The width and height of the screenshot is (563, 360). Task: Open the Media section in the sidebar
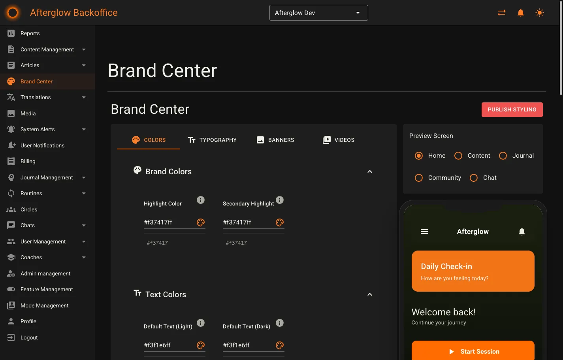(28, 113)
